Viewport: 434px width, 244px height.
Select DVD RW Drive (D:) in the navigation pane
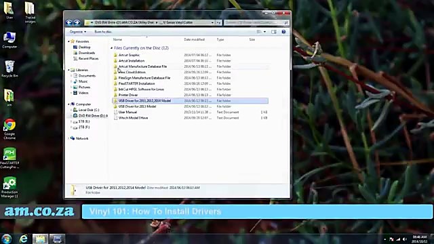[93, 116]
